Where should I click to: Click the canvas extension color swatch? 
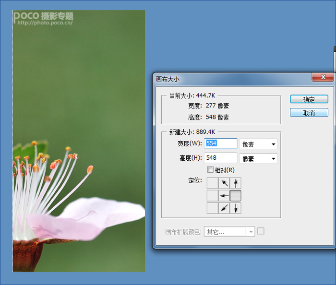click(x=261, y=231)
